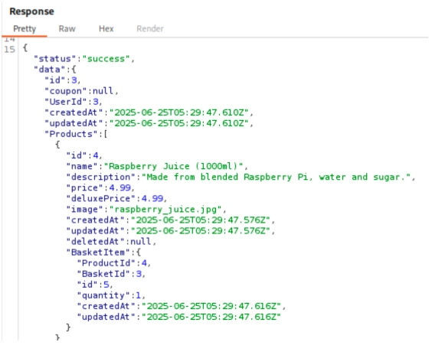
Task: Click line number 15 in the gutter
Action: (x=9, y=49)
